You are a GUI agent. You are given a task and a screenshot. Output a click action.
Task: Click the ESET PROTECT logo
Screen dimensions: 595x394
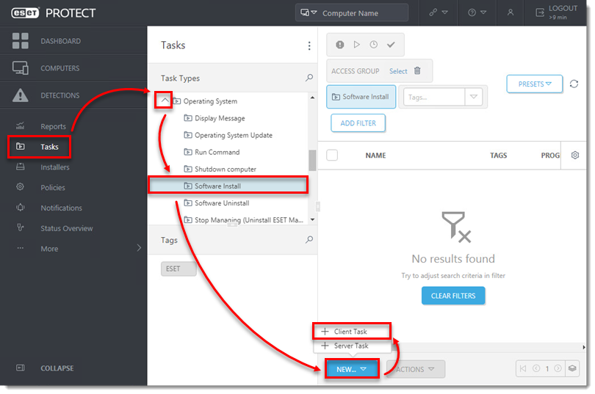click(53, 13)
